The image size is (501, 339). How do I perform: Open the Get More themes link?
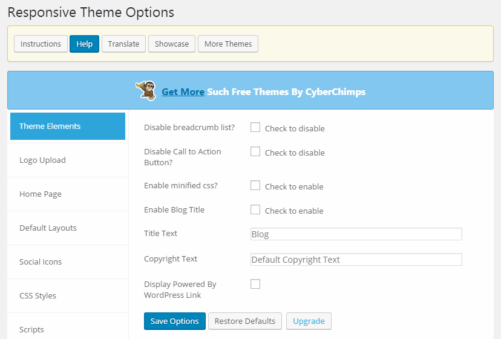point(183,92)
